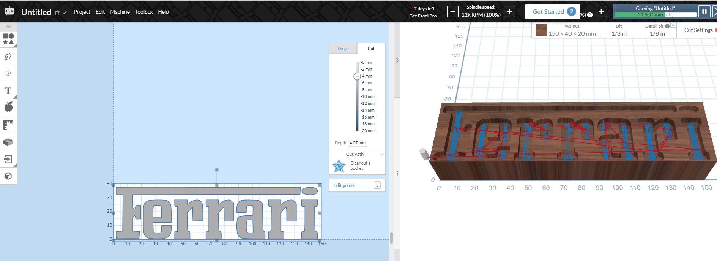The height and width of the screenshot is (261, 717).
Task: Select the Ferrari text shape on canvas
Action: click(x=217, y=212)
